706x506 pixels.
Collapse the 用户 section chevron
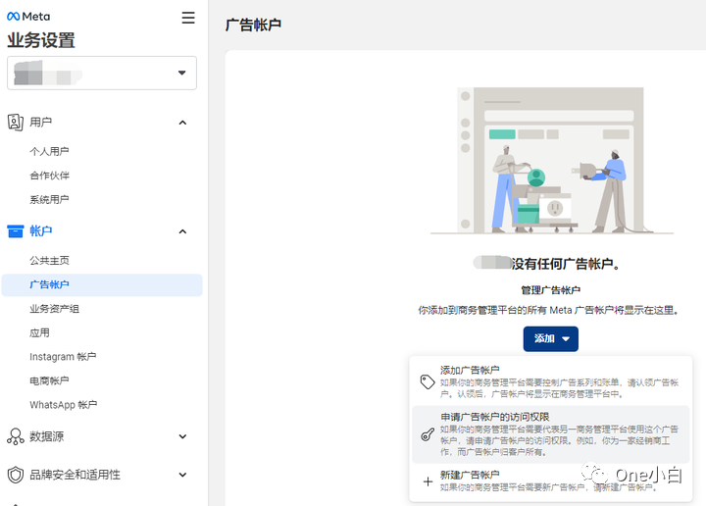(182, 123)
